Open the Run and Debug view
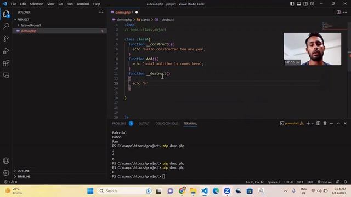 (6, 51)
